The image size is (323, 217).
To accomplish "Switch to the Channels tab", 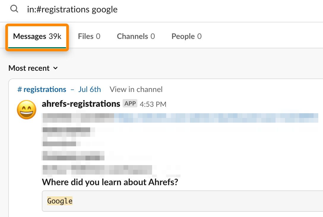I will [x=136, y=36].
